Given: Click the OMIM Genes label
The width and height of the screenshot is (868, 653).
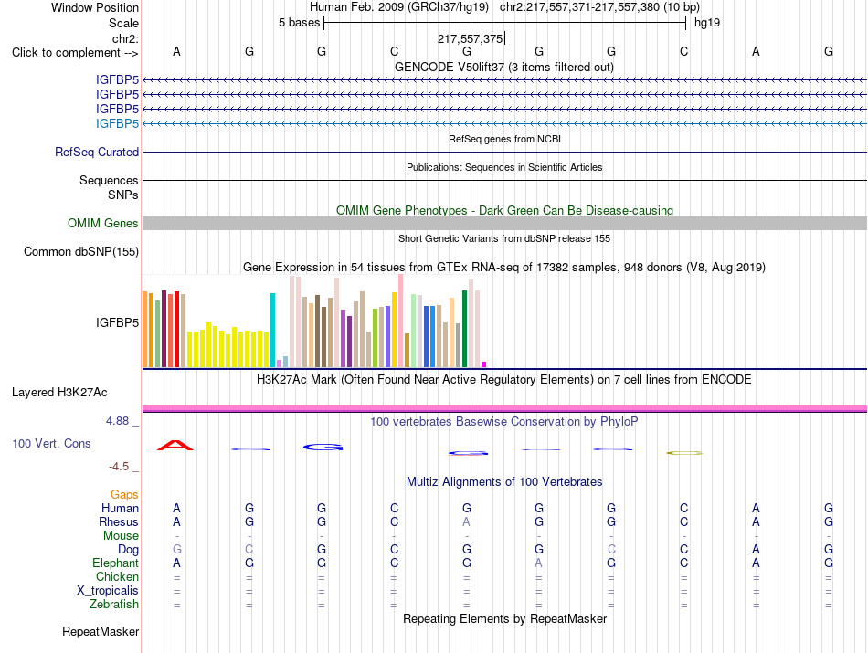Looking at the screenshot, I should pyautogui.click(x=102, y=224).
